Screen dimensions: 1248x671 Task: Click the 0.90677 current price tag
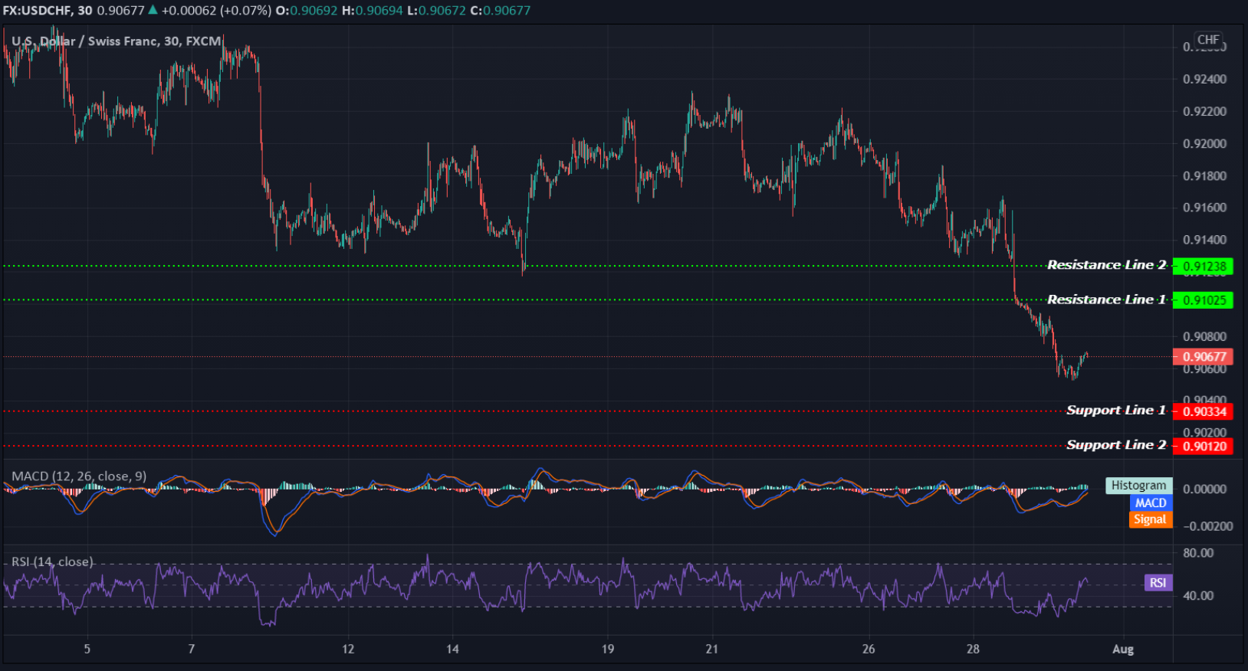[x=1203, y=357]
